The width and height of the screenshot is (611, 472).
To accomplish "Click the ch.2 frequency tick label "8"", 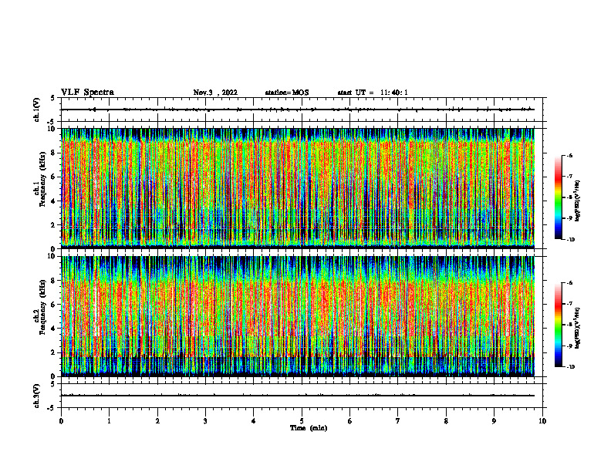I will coord(55,281).
